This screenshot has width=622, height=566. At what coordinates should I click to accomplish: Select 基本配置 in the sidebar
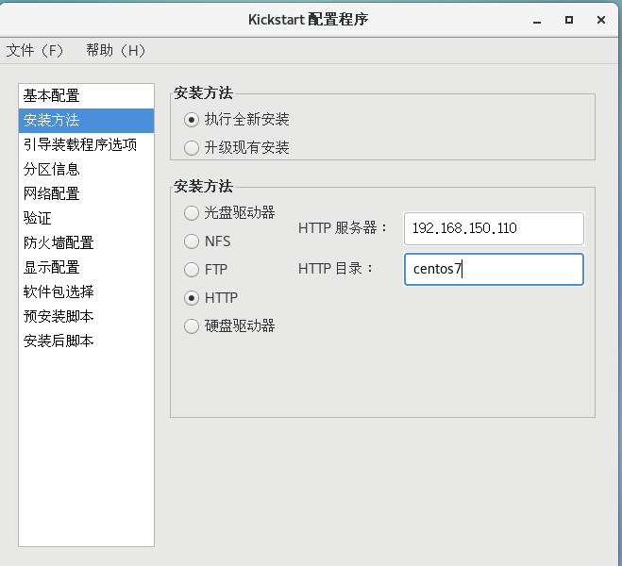tap(86, 96)
